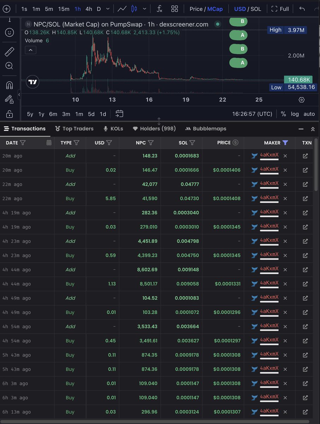Screen dimensions: 320x424
Task: Switch chart to MCap mode
Action: (x=215, y=9)
